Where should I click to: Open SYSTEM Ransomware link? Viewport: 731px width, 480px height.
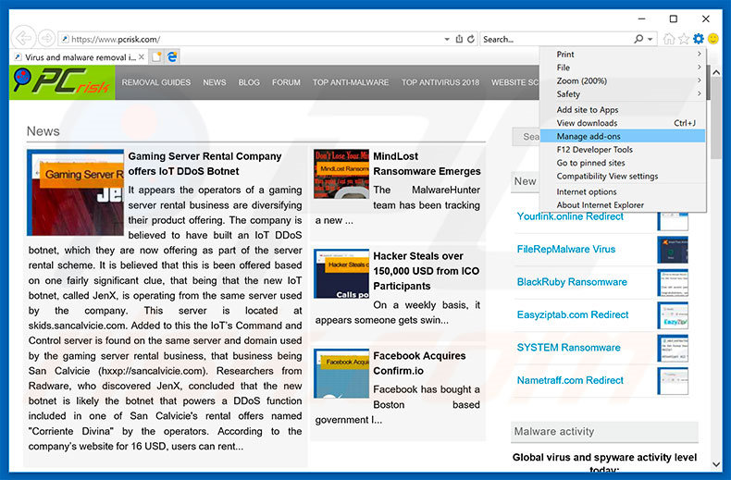tap(568, 348)
